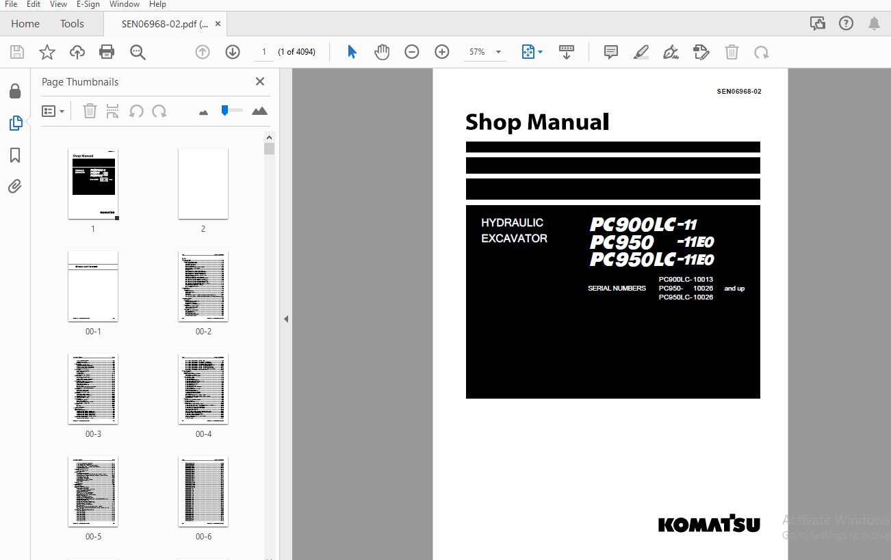
Task: Close the Page Thumbnails panel
Action: (x=260, y=81)
